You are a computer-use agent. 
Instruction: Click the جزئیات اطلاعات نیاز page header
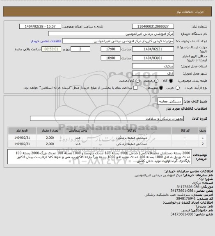click(190, 12)
